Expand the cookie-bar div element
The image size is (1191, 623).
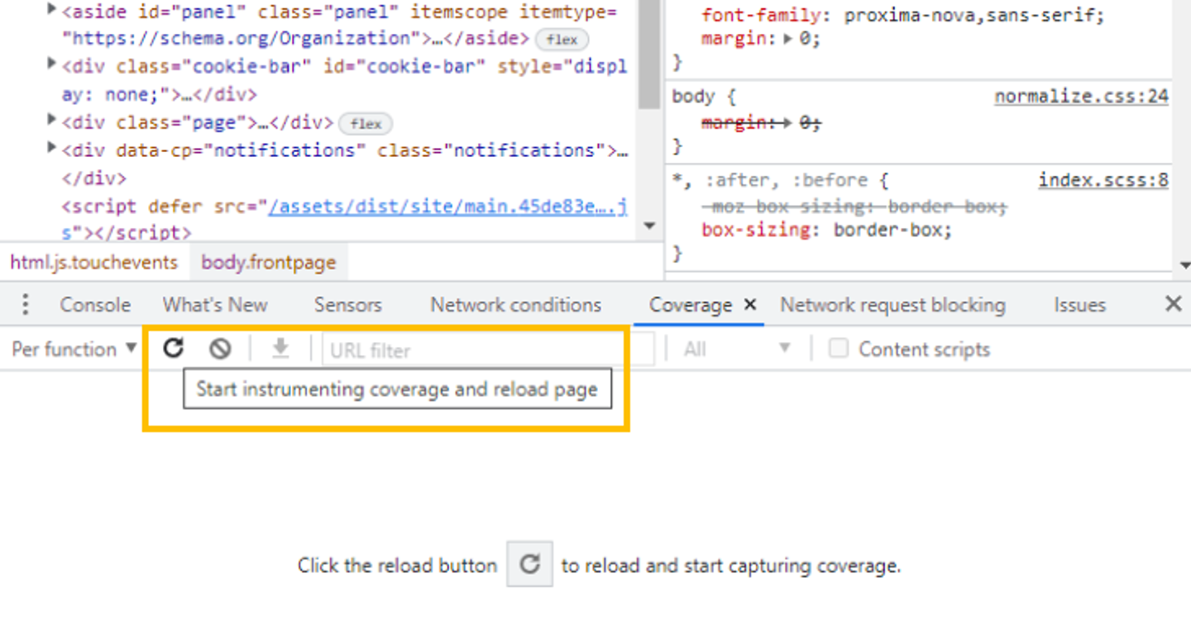pyautogui.click(x=50, y=65)
